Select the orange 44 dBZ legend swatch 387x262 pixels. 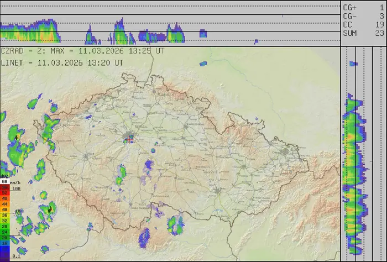[x=4, y=204]
